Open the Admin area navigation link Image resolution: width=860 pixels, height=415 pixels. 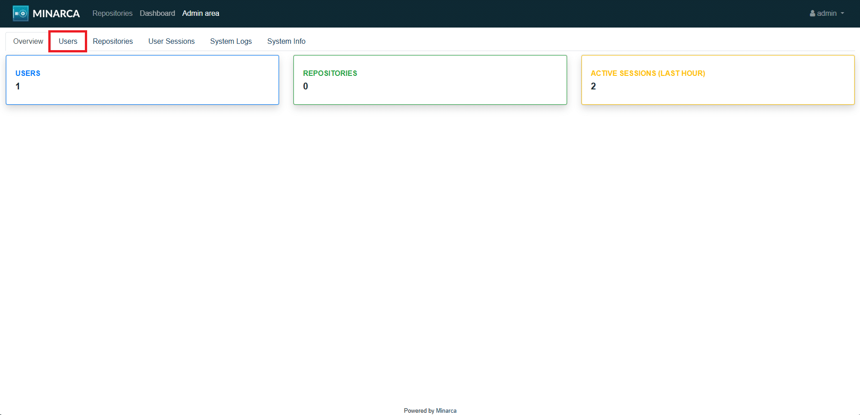pos(200,14)
